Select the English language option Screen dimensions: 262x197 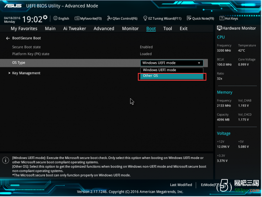63,18
